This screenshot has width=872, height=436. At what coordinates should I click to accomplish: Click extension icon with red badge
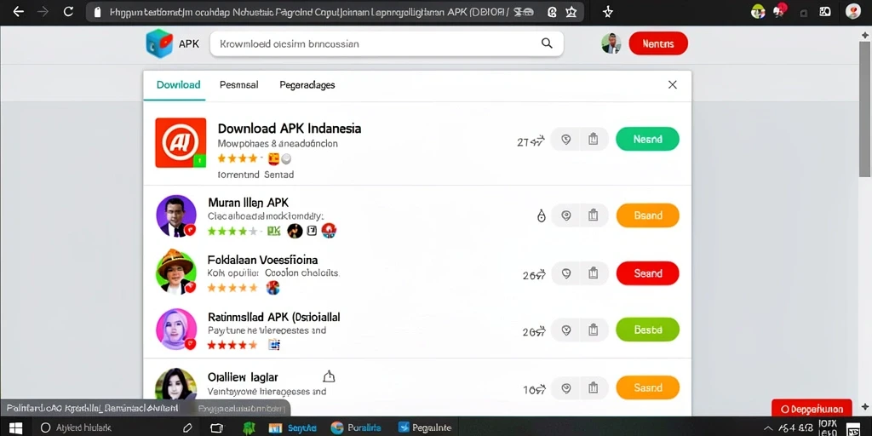pos(780,10)
